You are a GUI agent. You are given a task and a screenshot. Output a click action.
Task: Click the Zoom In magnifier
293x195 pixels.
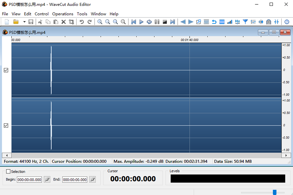[x=100, y=22]
